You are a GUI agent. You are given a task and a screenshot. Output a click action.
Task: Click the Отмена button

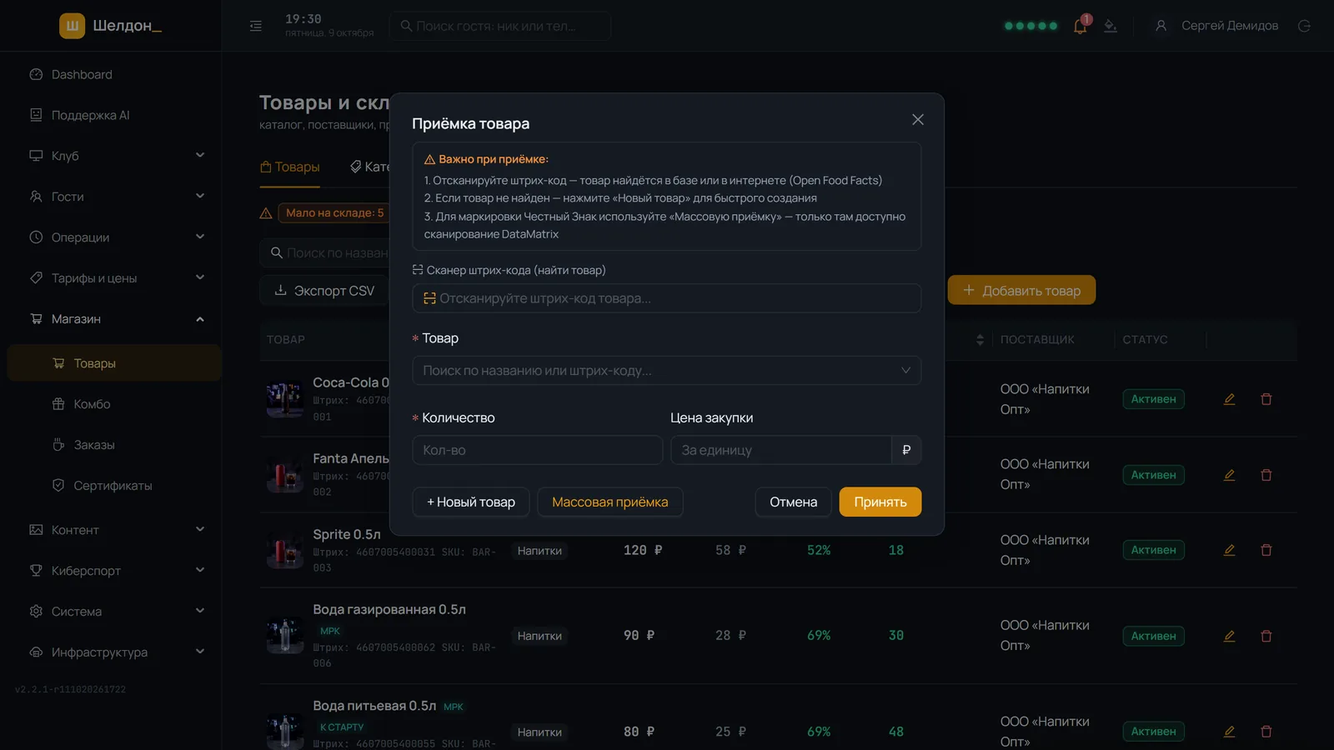pos(793,502)
